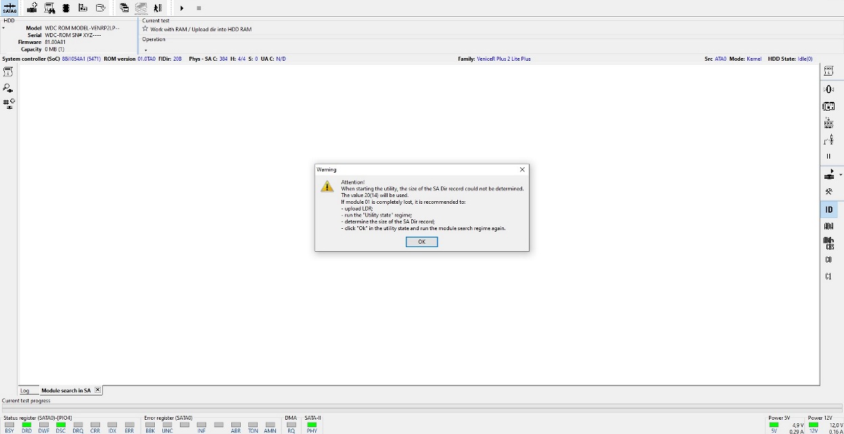Open the magnifier search tool on left
844x434 pixels.
[8, 88]
